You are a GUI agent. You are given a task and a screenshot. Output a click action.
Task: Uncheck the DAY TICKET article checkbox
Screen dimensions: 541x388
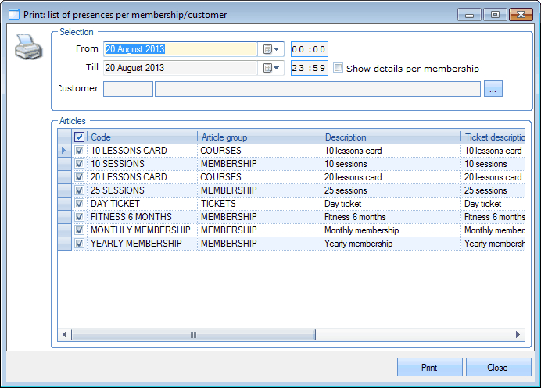(x=79, y=204)
